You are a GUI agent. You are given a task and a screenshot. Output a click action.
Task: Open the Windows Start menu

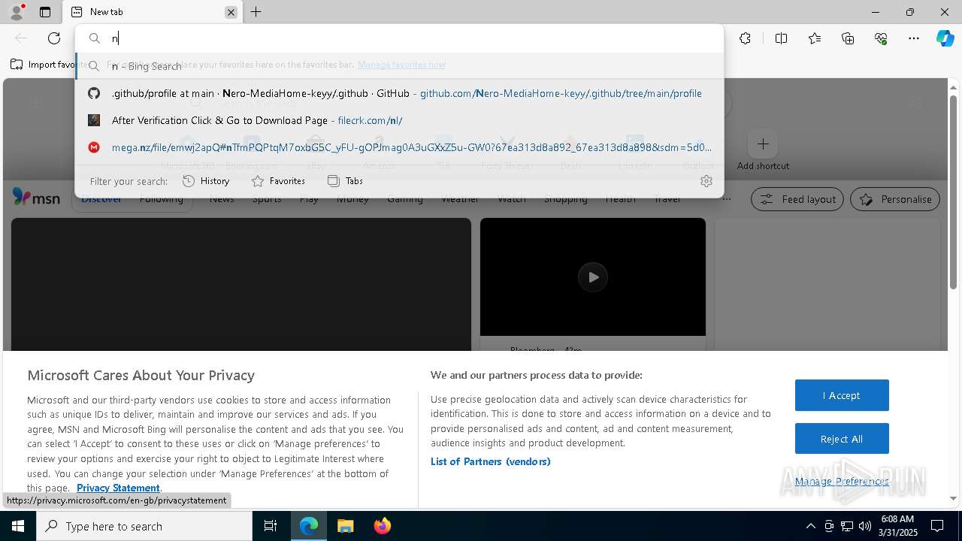(18, 526)
